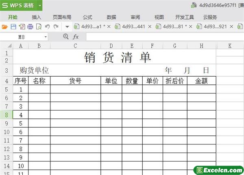The height and width of the screenshot is (175, 244).
Task: Click the 货号 header cell
Action: (x=76, y=81)
